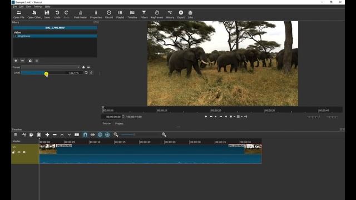Split clip at playhead
The width and height of the screenshot is (356, 200).
(x=77, y=134)
